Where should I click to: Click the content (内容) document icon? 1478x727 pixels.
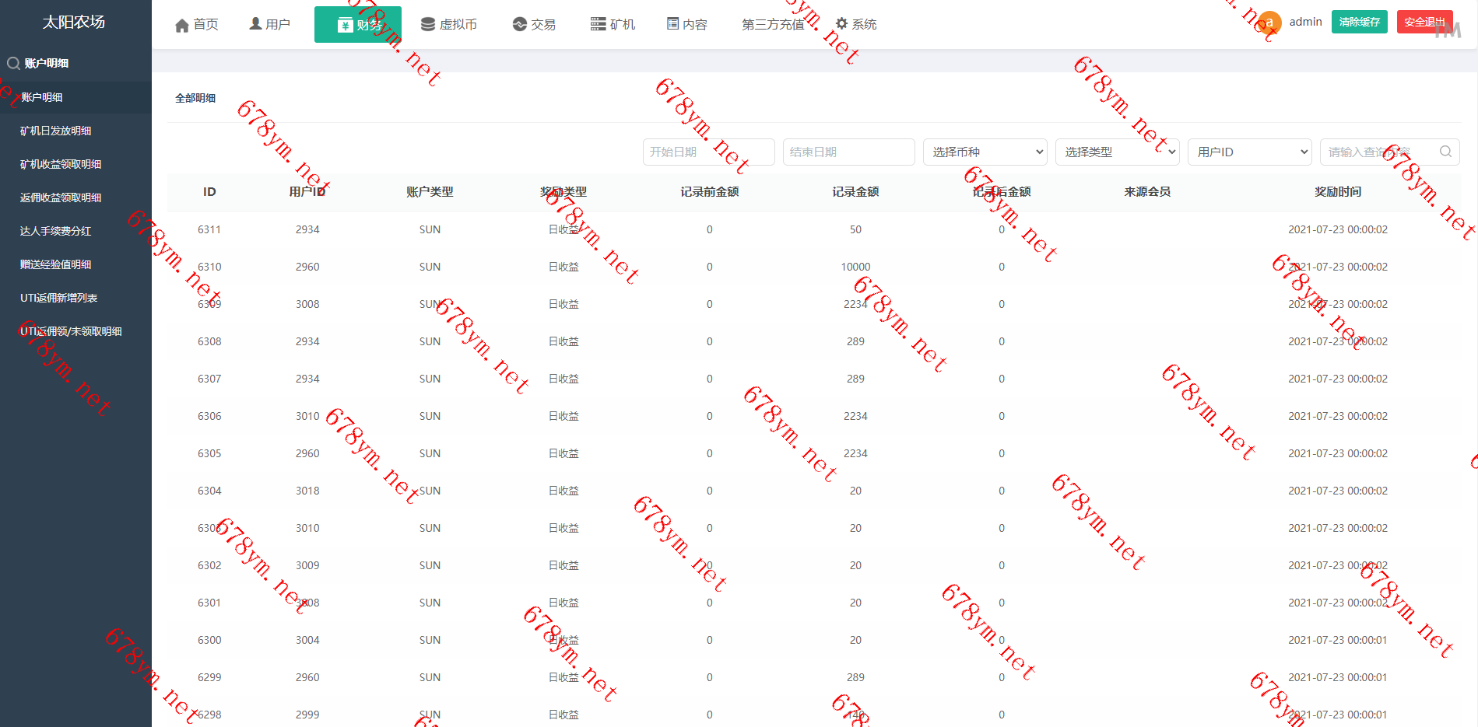coord(672,24)
